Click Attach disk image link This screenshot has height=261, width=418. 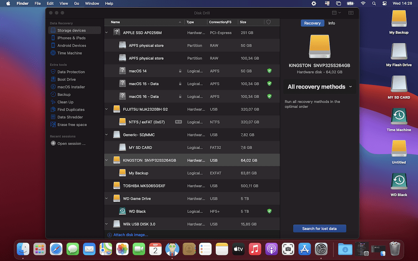pyautogui.click(x=127, y=235)
